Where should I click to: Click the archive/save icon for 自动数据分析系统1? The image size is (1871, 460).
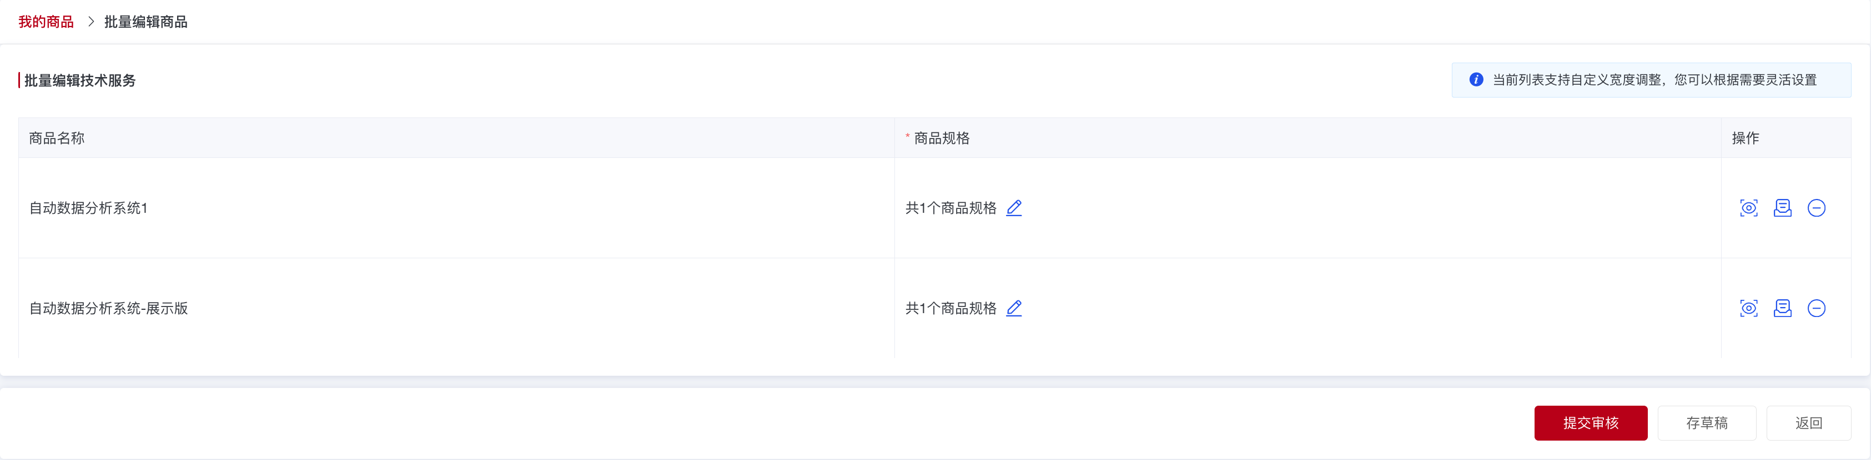(x=1783, y=207)
